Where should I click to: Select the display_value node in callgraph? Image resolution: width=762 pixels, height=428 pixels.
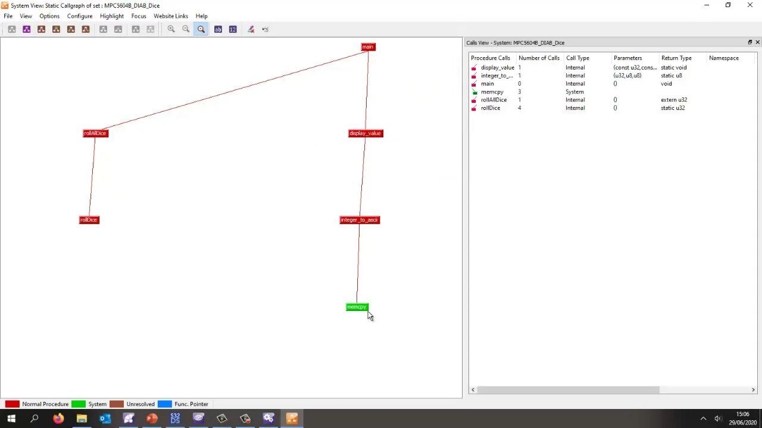point(366,133)
